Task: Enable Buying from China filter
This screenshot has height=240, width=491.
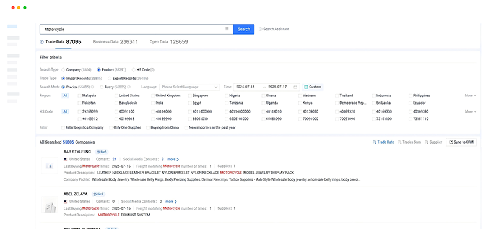Action: (148, 127)
